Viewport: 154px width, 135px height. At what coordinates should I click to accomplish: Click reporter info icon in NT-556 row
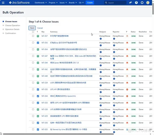114,45
